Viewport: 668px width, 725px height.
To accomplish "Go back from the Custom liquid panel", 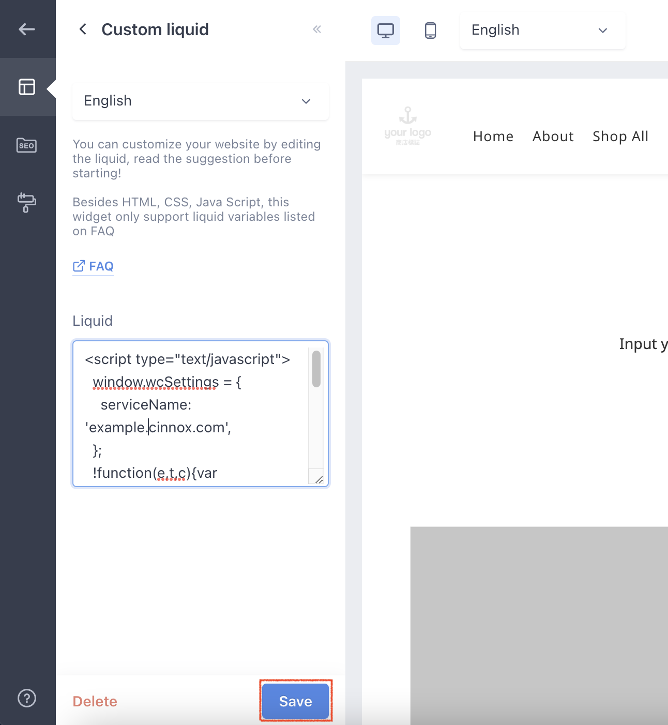I will pyautogui.click(x=83, y=29).
